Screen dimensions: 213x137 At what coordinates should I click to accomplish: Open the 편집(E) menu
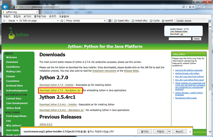tap(17, 16)
